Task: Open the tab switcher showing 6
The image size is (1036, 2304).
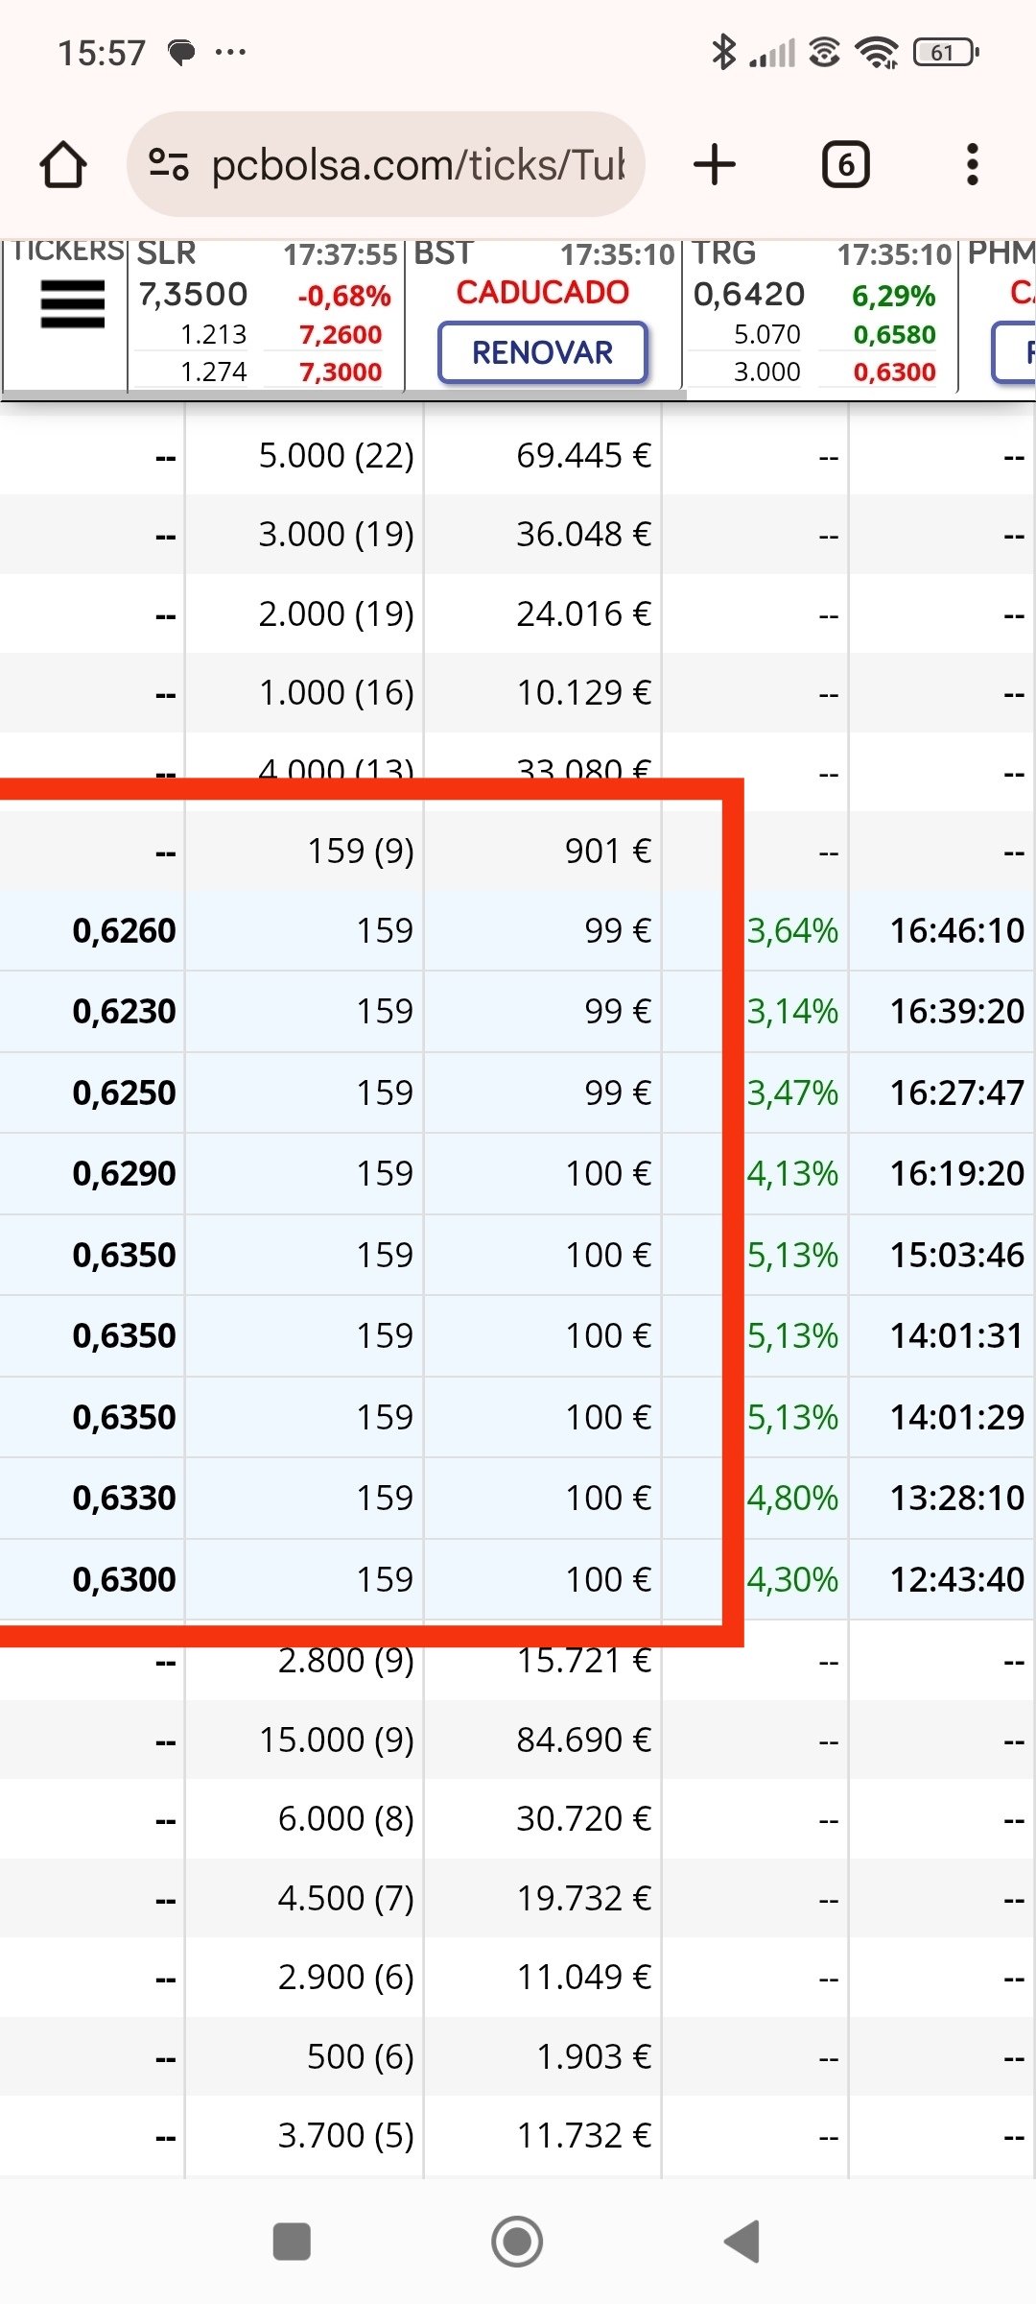Action: point(846,164)
